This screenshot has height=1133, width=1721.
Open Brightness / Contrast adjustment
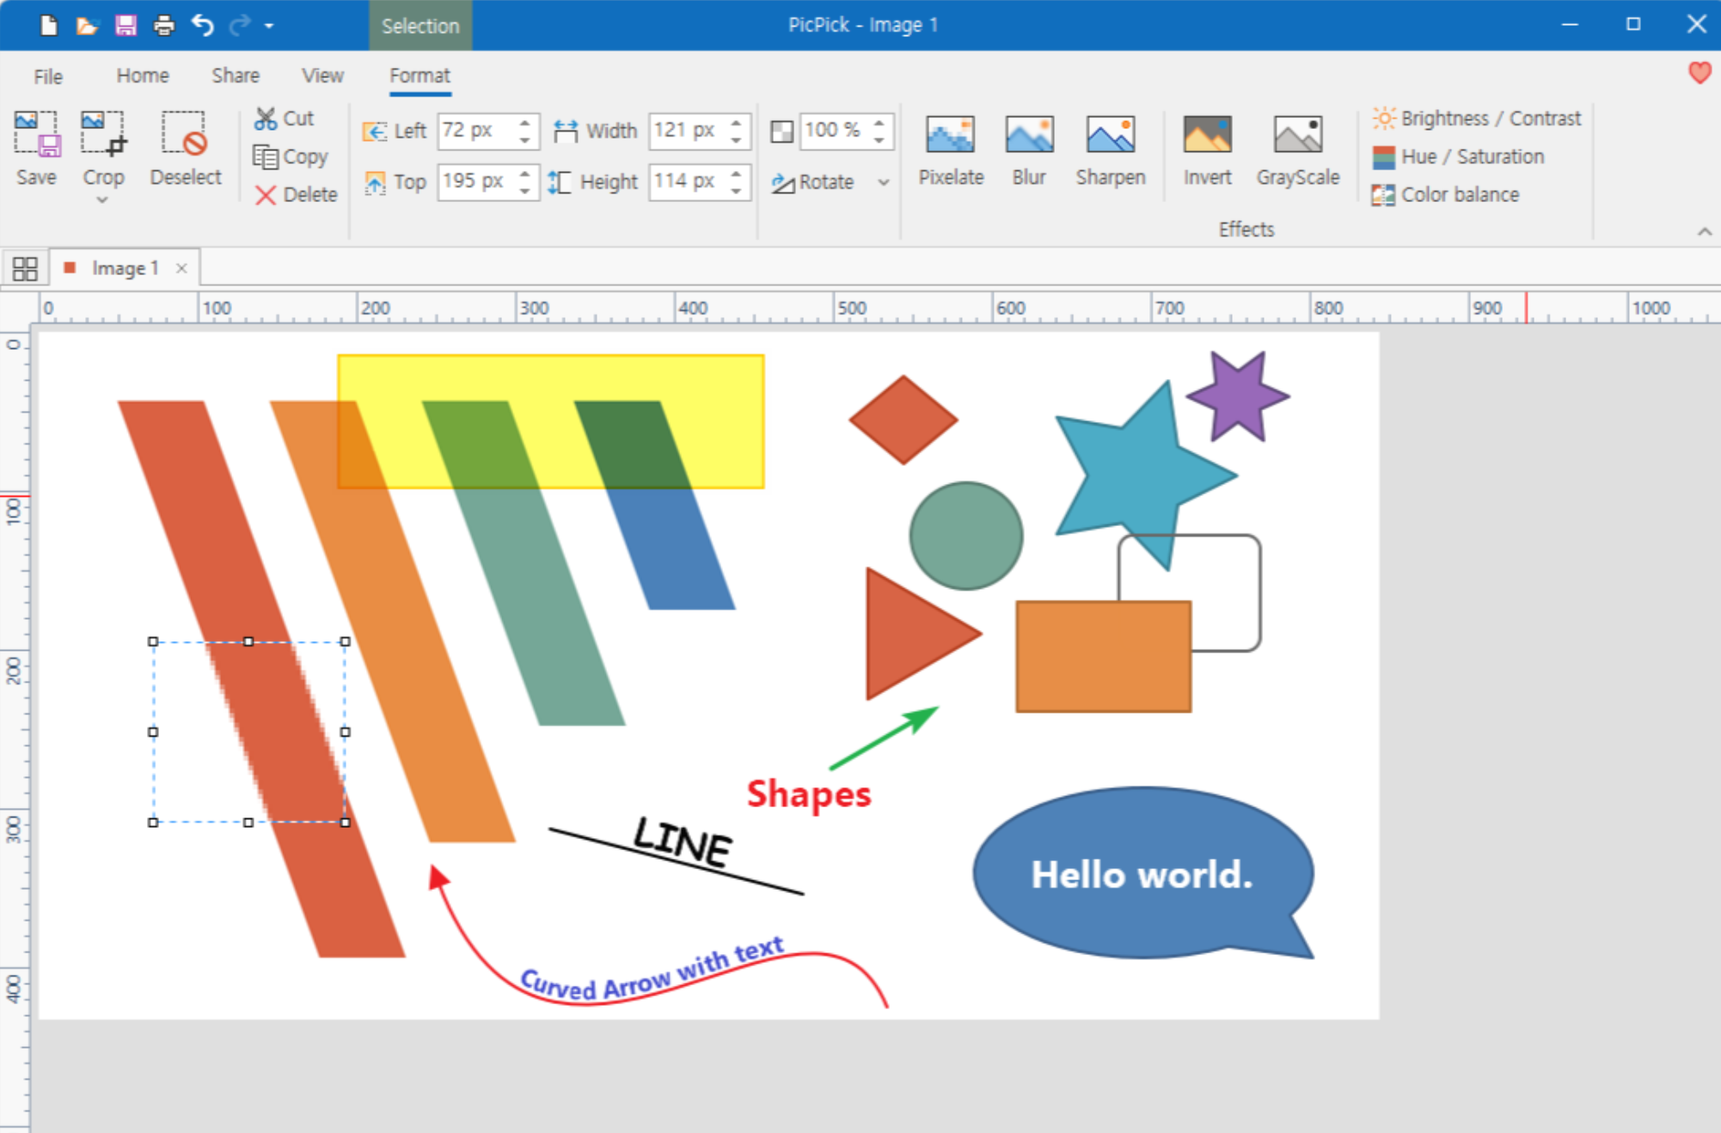click(1476, 118)
